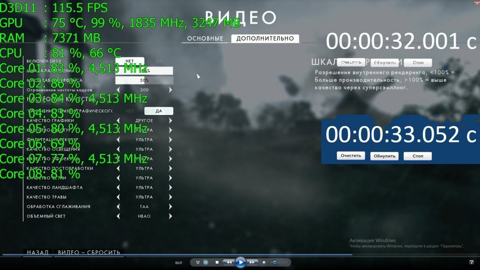Image resolution: width=480 pixels, height=270 pixels.
Task: Click right arrow for Качество постобработки
Action: pyautogui.click(x=170, y=169)
